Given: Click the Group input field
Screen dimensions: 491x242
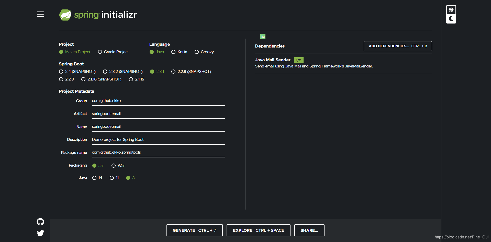Looking at the screenshot, I should [x=159, y=101].
